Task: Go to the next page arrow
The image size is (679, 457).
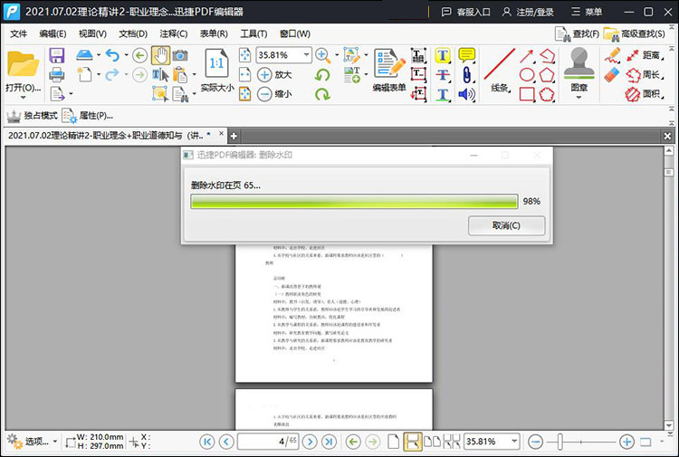Action: 310,442
